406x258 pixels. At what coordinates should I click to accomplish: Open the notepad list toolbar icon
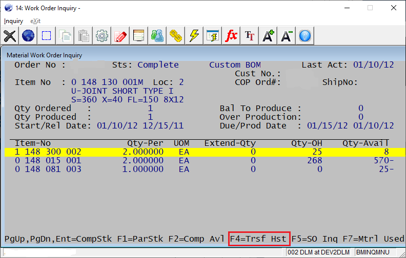coord(139,36)
